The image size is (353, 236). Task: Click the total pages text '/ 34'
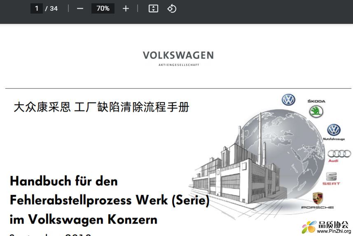coord(51,9)
